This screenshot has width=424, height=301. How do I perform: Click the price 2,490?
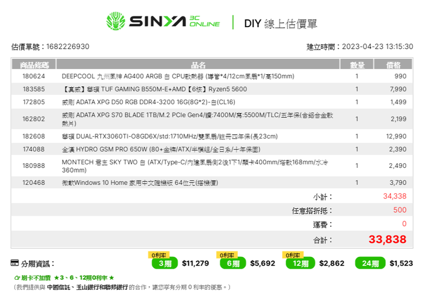pos(397,166)
